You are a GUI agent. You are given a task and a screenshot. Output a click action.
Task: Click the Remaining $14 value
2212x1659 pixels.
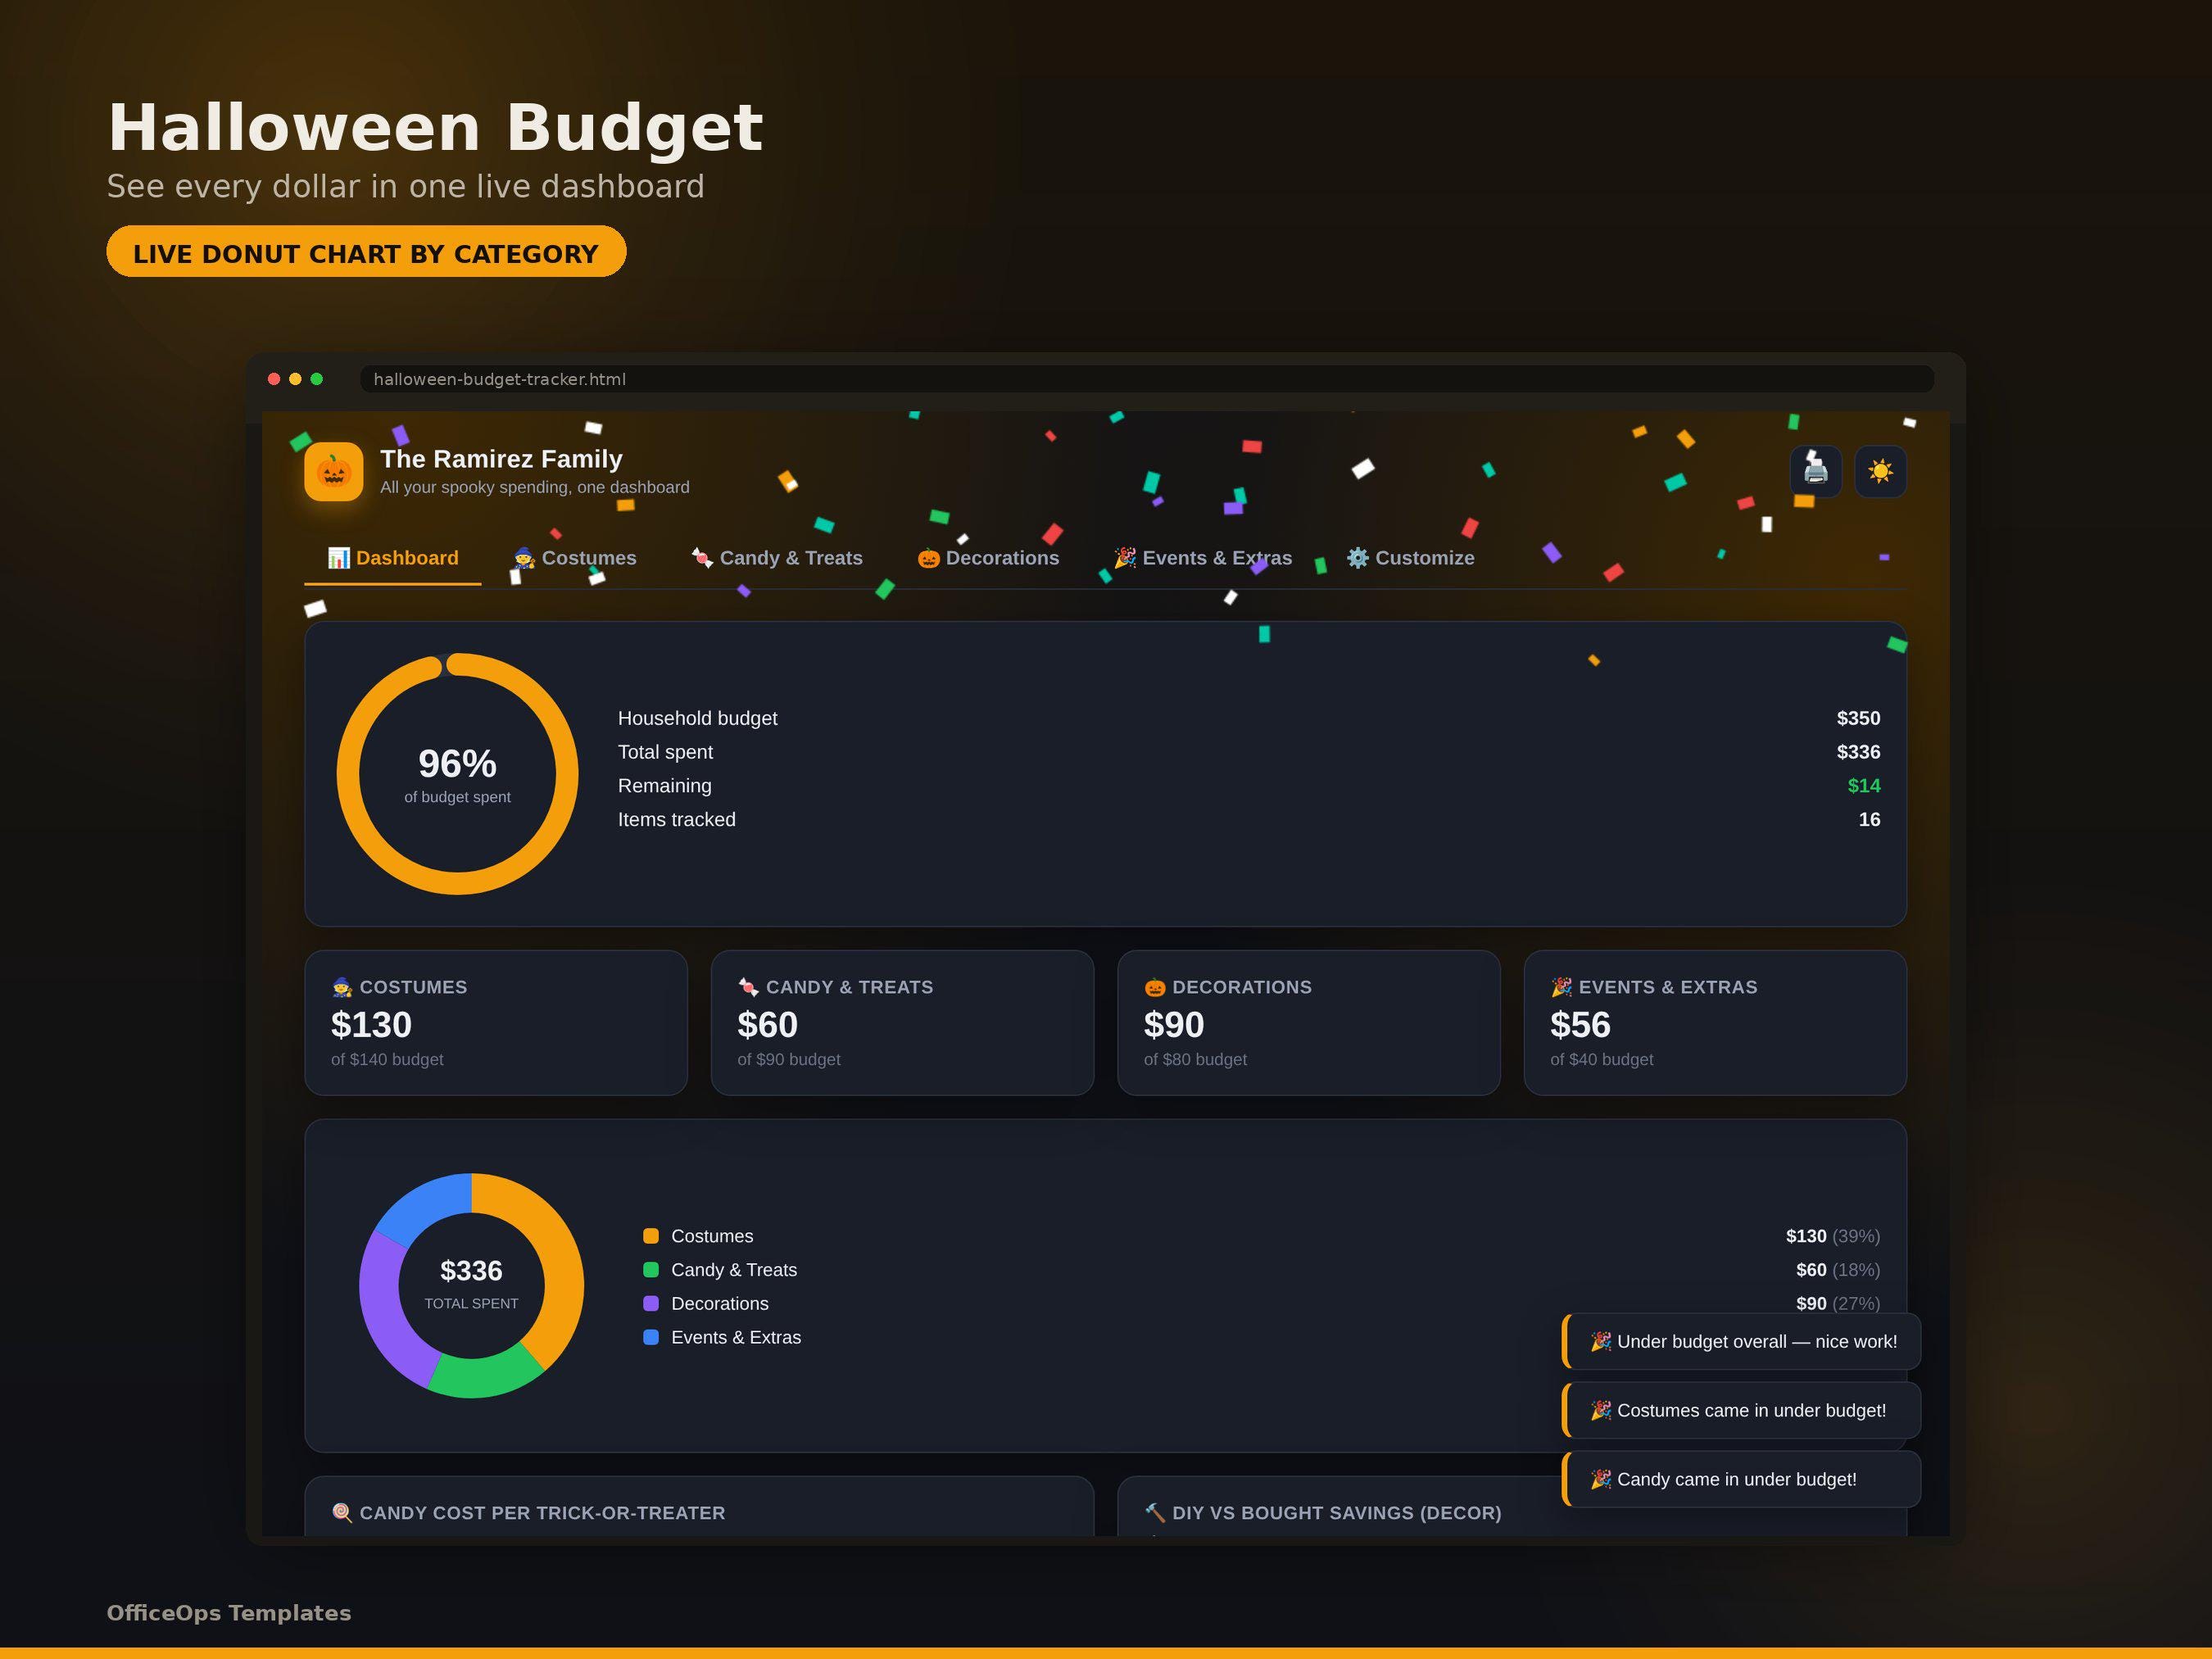coord(1864,786)
